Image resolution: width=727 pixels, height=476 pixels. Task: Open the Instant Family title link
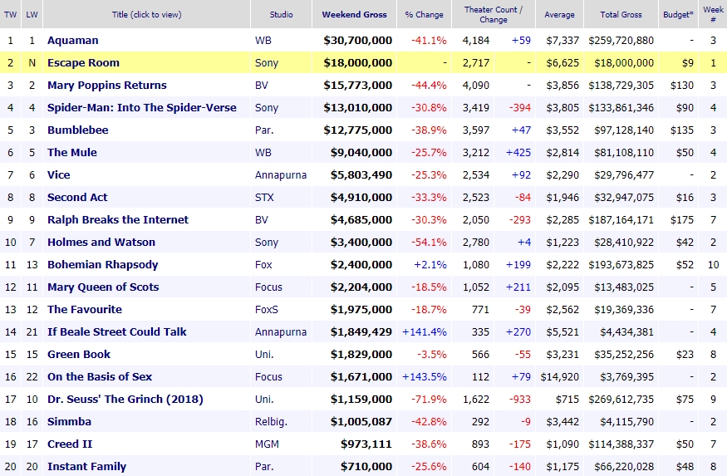point(86,466)
